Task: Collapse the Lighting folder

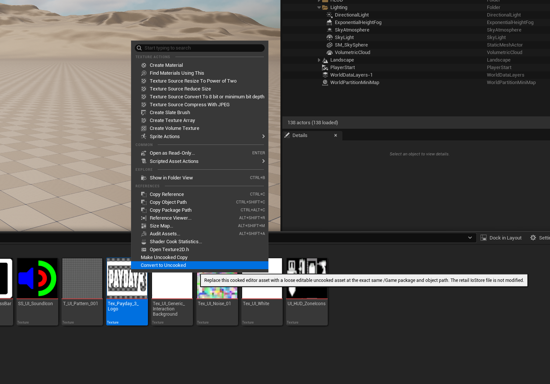Action: click(x=319, y=8)
